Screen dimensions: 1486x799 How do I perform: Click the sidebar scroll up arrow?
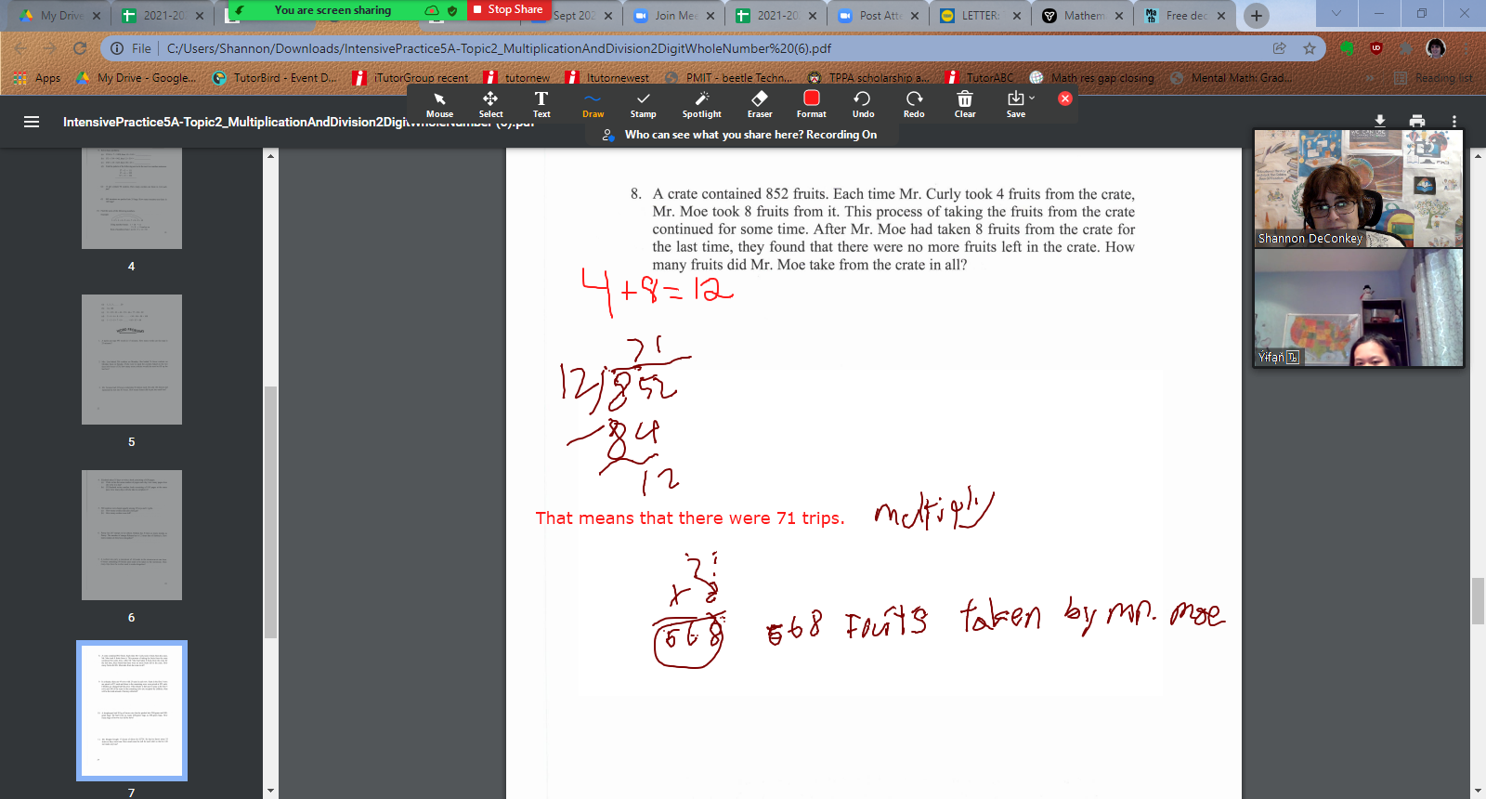[270, 155]
